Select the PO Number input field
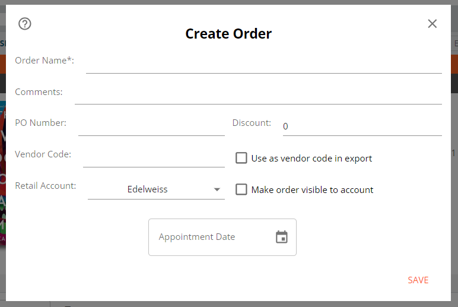Image resolution: width=458 pixels, height=307 pixels. (x=151, y=126)
